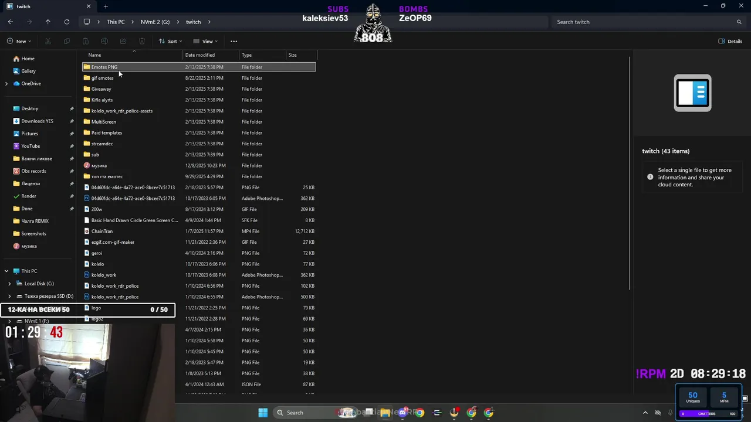
Task: Select the Paid templates folder
Action: coord(199,132)
